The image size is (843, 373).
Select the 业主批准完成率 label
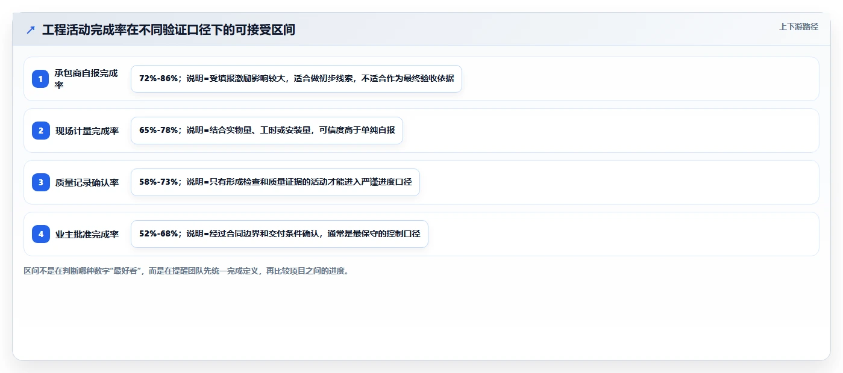[87, 234]
